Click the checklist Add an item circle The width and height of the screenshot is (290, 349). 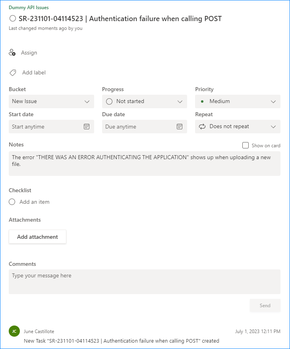click(x=12, y=202)
